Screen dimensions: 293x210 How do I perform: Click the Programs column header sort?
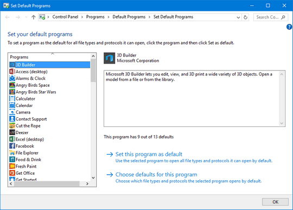point(49,57)
